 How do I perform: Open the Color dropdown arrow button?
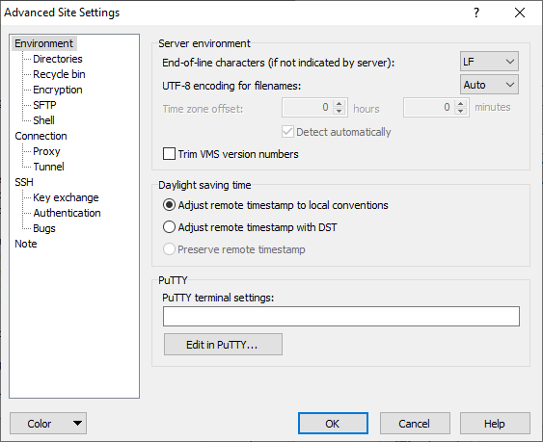(77, 423)
